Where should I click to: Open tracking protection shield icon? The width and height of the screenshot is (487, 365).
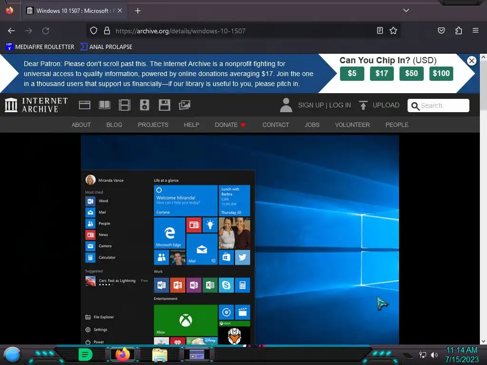pos(94,31)
